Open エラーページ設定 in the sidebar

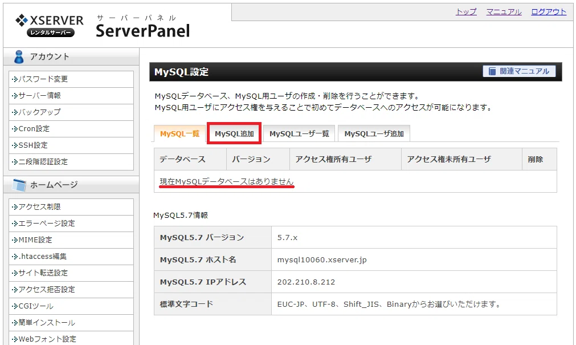(71, 224)
